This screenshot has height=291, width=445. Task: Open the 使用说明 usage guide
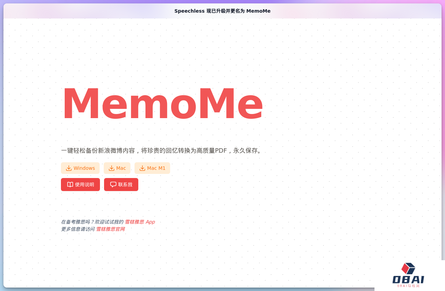[80, 185]
